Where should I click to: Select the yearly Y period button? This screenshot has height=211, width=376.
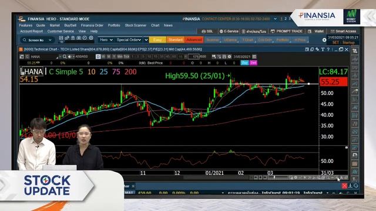click(x=114, y=57)
